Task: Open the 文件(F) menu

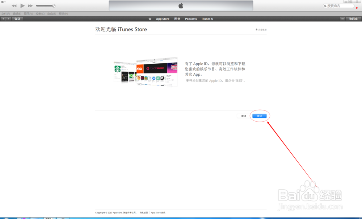Action: pos(5,13)
